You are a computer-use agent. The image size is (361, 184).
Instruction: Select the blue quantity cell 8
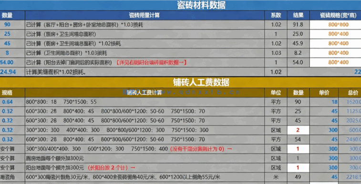coord(12,53)
